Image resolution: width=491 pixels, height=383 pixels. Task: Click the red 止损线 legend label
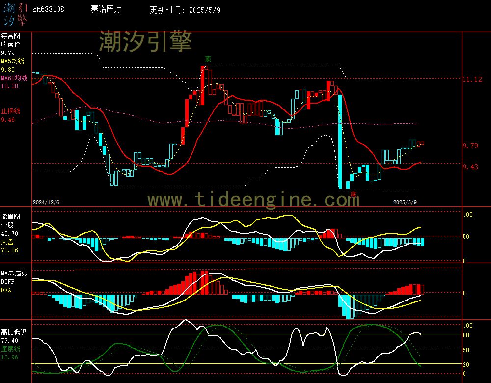click(x=10, y=111)
